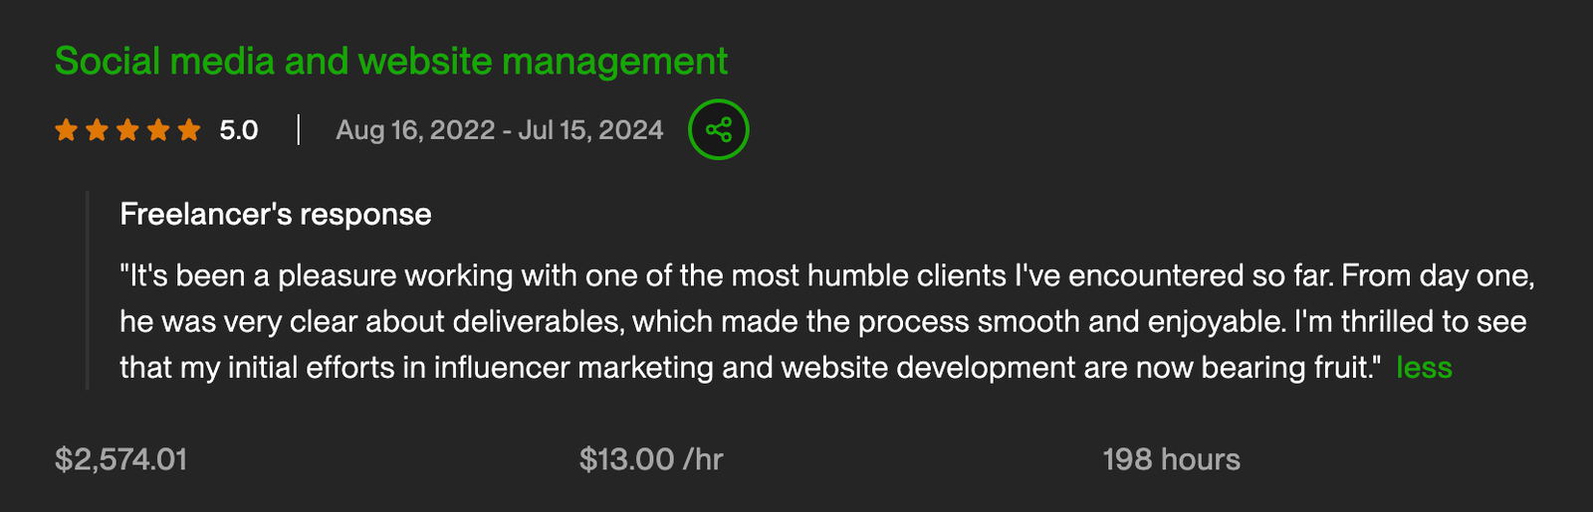Select the fifth orange rating star
This screenshot has width=1593, height=512.
pos(189,130)
